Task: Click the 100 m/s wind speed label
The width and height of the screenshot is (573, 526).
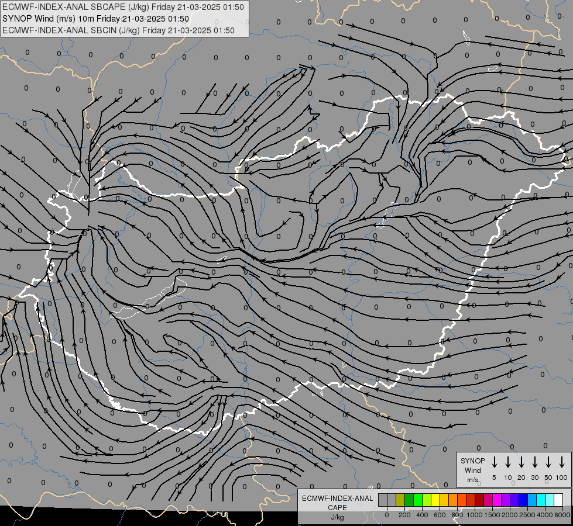Action: 562,477
